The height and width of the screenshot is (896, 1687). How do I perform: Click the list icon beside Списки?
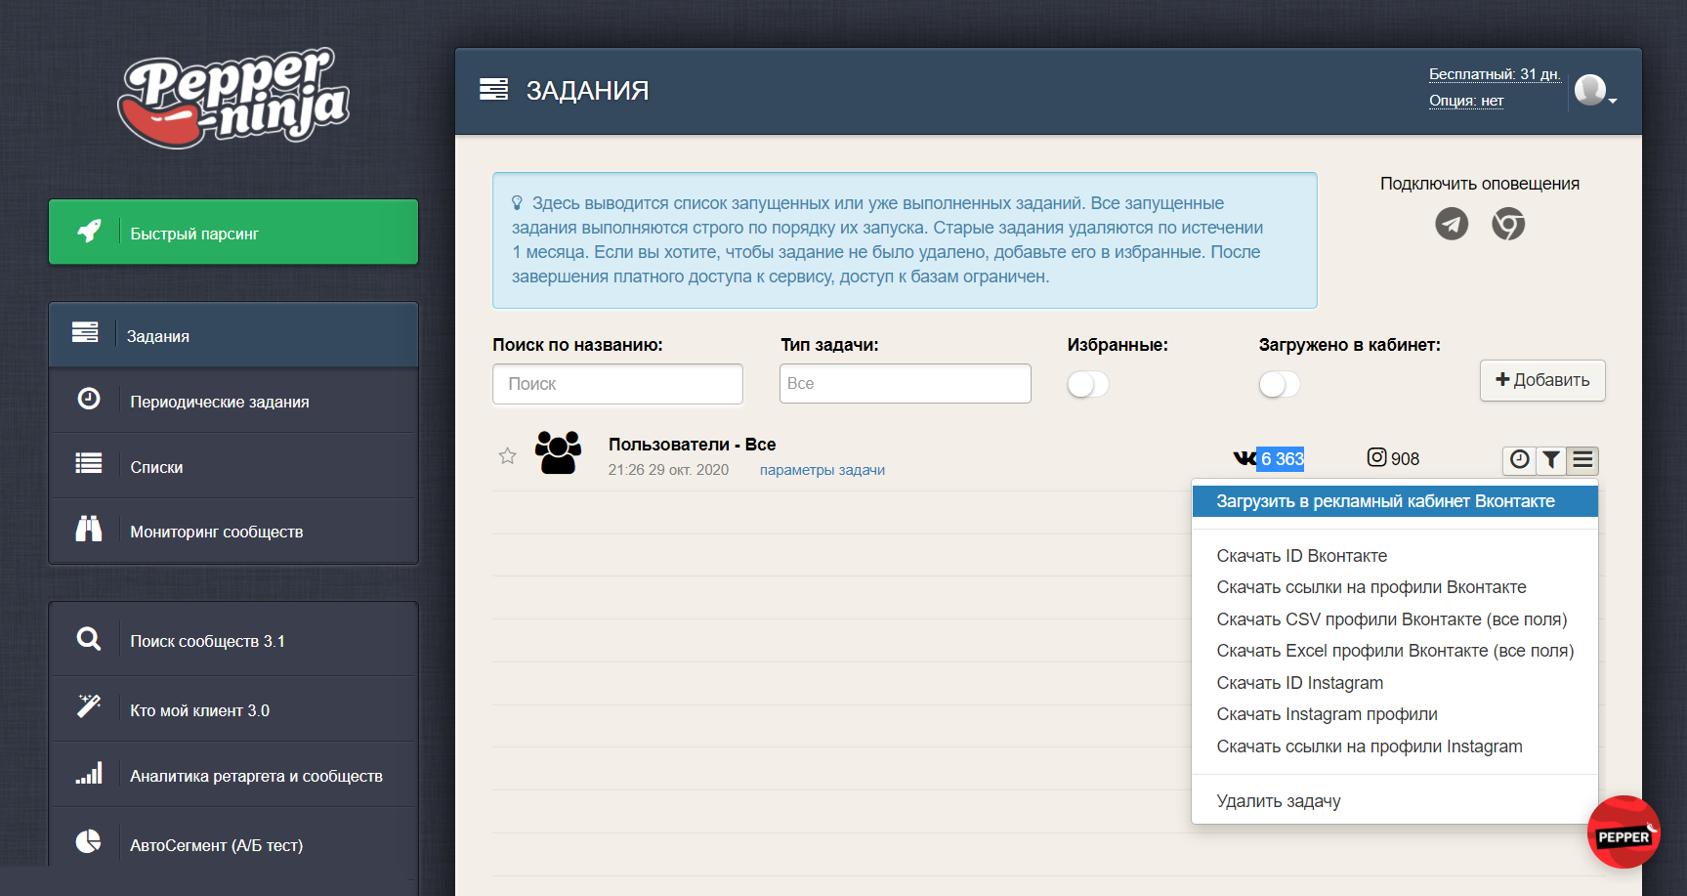click(x=89, y=463)
